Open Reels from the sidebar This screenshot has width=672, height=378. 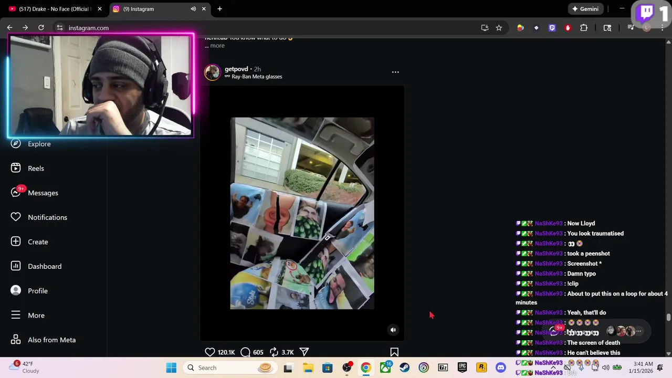[29, 168]
